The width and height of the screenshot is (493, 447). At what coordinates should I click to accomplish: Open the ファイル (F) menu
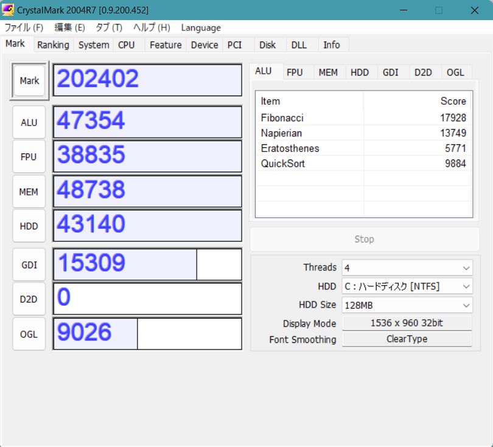[24, 27]
